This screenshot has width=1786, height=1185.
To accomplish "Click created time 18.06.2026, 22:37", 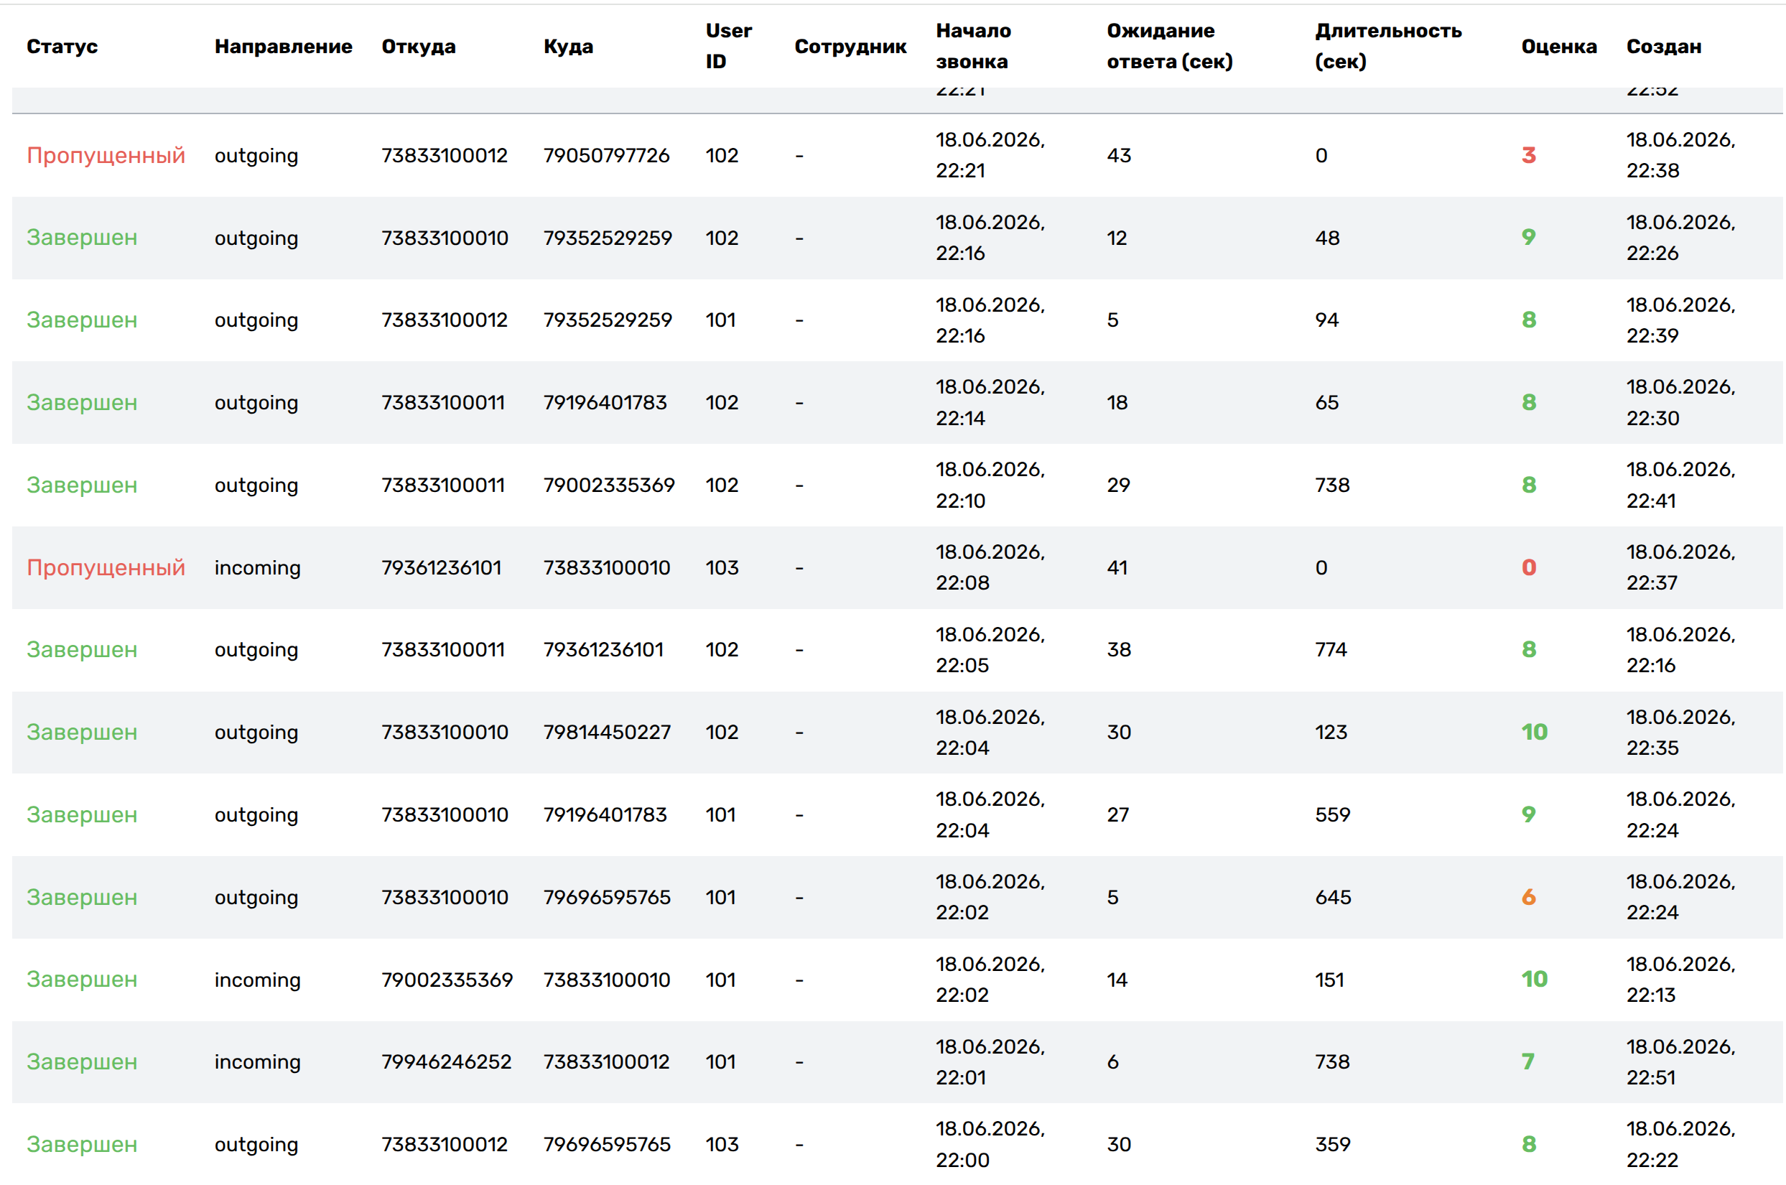I will (1680, 567).
